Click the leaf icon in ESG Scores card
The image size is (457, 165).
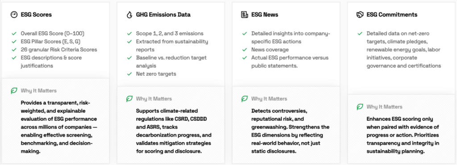pyautogui.click(x=14, y=91)
